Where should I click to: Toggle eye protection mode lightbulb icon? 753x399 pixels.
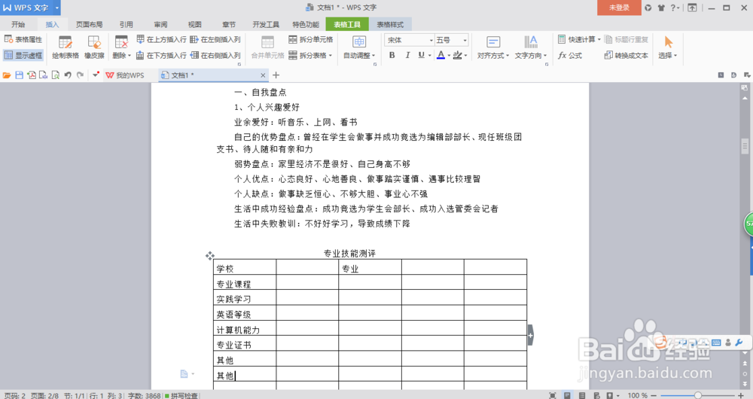611,395
